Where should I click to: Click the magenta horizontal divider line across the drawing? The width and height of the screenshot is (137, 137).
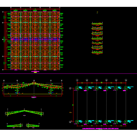coord(68,74)
